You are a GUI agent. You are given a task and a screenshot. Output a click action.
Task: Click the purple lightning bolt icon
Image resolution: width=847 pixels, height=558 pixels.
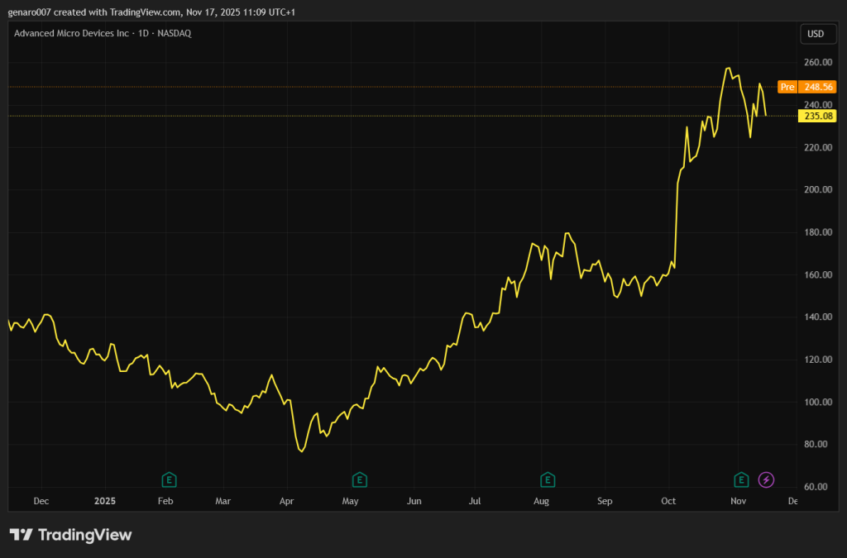(x=767, y=479)
